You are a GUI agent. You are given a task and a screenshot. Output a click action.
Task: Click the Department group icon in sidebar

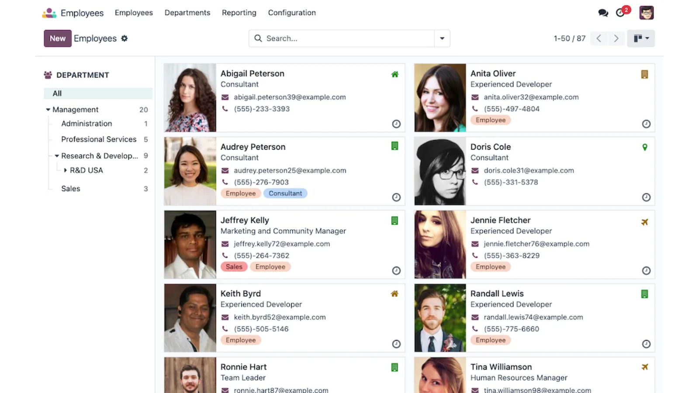pos(48,75)
